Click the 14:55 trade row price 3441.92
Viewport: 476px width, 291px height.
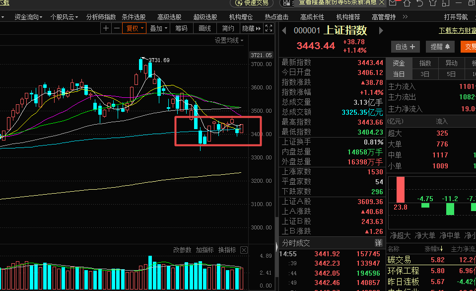pyautogui.click(x=327, y=254)
